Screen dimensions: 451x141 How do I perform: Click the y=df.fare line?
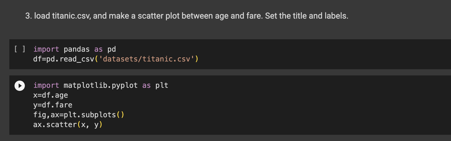[53, 105]
